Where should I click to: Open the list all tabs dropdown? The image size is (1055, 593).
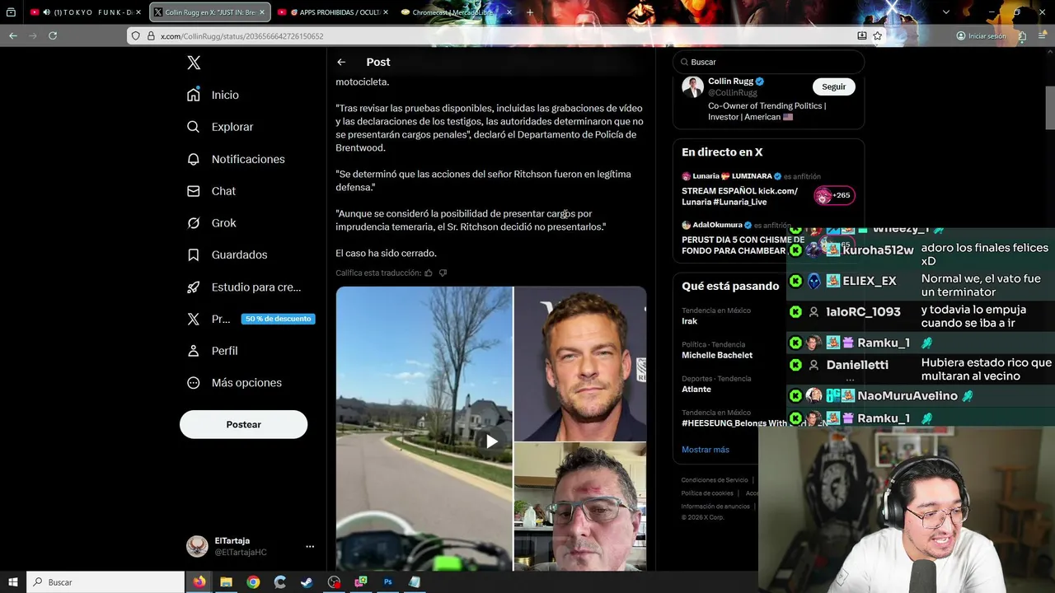tap(945, 12)
